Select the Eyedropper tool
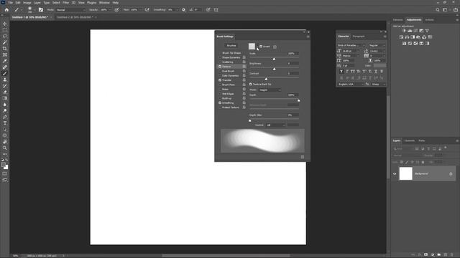 [x=5, y=61]
